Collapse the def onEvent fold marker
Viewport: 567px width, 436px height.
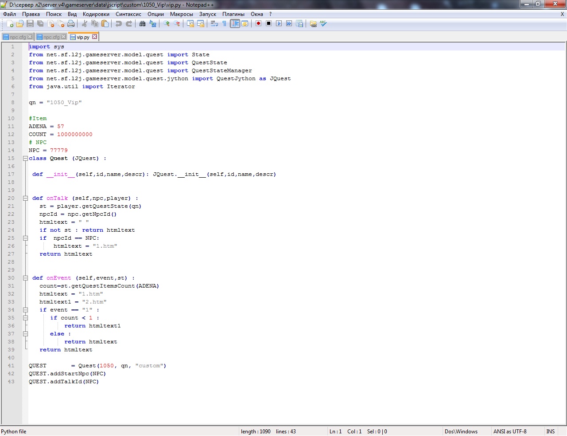point(25,278)
